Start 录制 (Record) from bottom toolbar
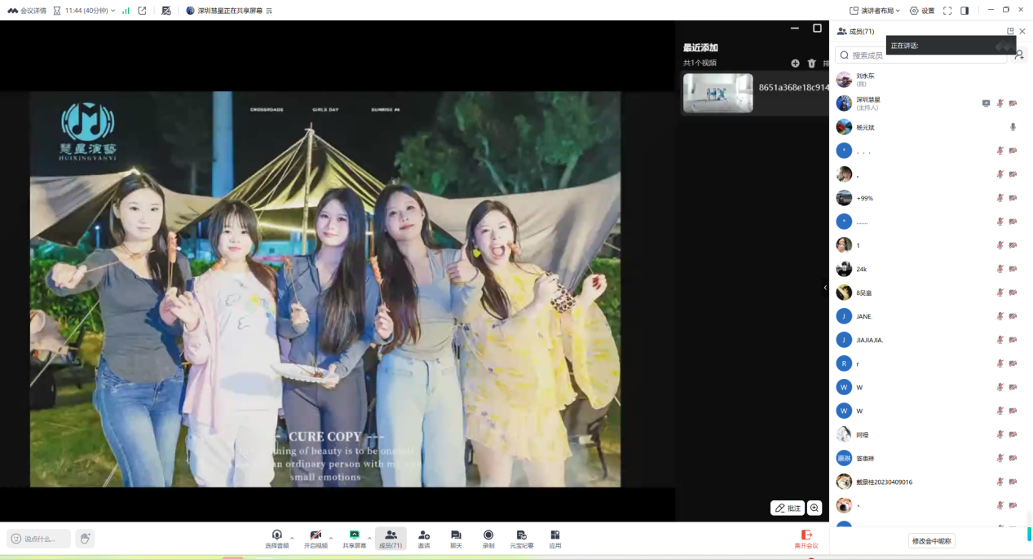The height and width of the screenshot is (559, 1033). tap(488, 539)
